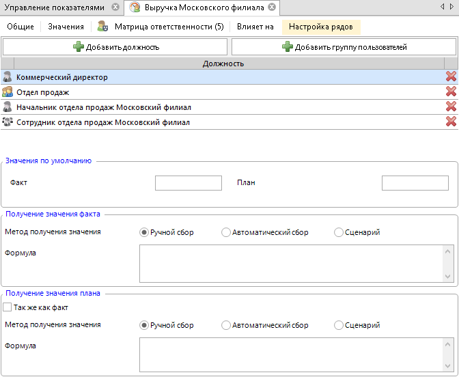Switch to the Значения tab

click(66, 27)
